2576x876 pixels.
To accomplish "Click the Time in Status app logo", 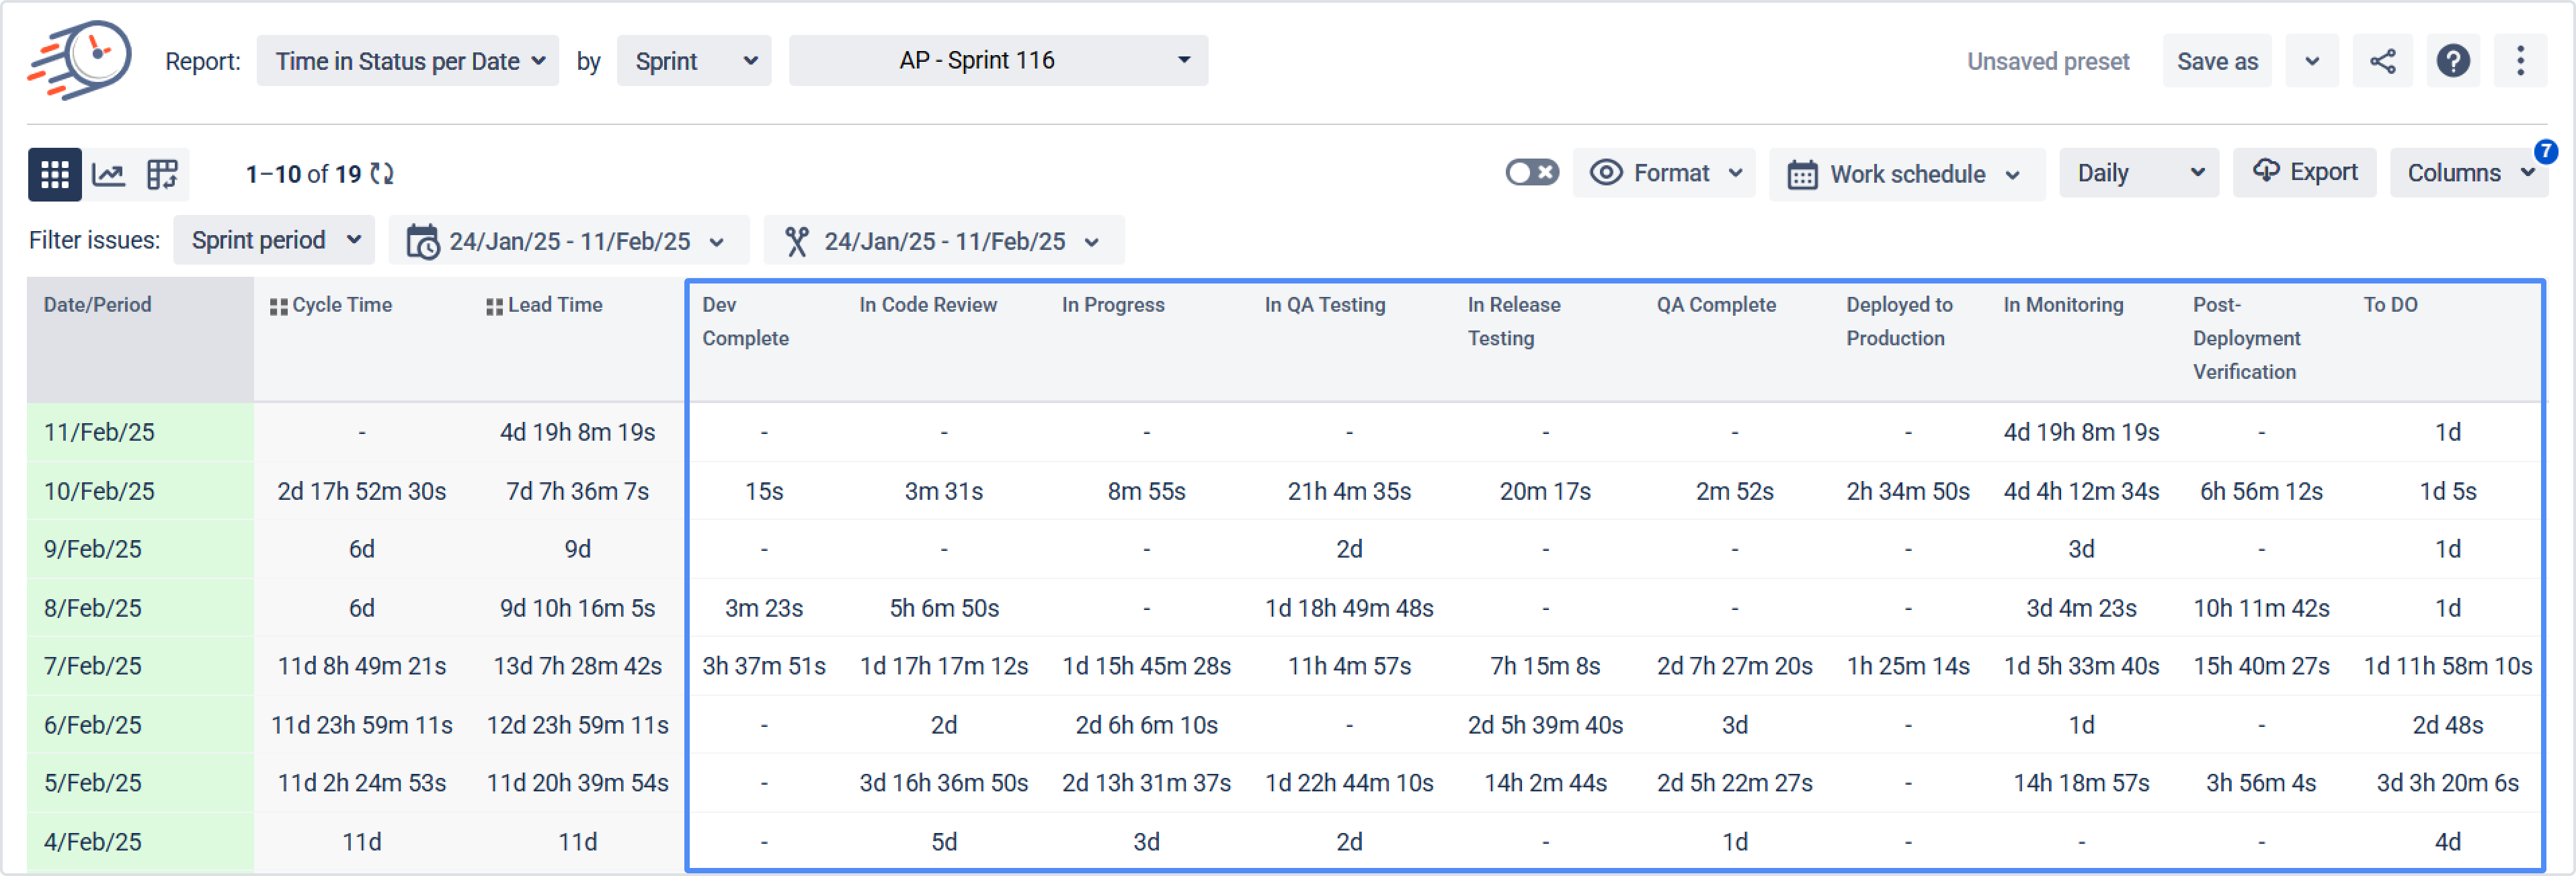I will point(80,60).
